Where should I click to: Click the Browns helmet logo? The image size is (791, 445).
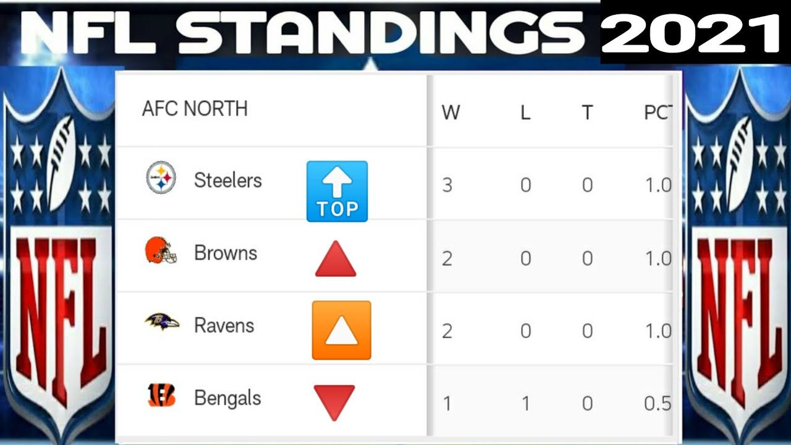click(x=161, y=251)
